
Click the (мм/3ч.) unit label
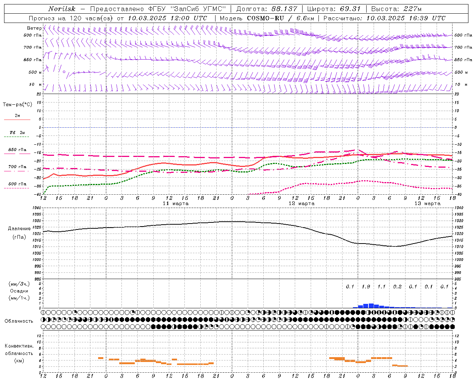click(19, 284)
